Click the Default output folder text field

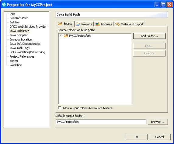click(101, 122)
